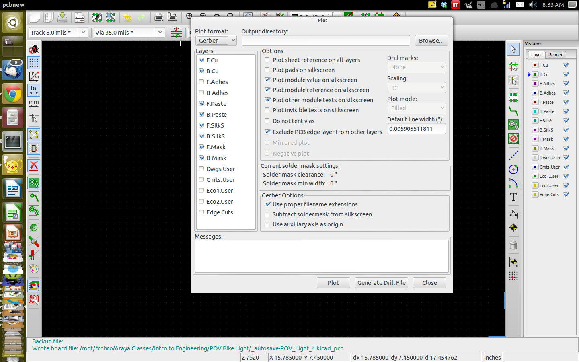Image resolution: width=579 pixels, height=362 pixels.
Task: Hide the F.SilkS layer in Visibles
Action: (x=566, y=121)
